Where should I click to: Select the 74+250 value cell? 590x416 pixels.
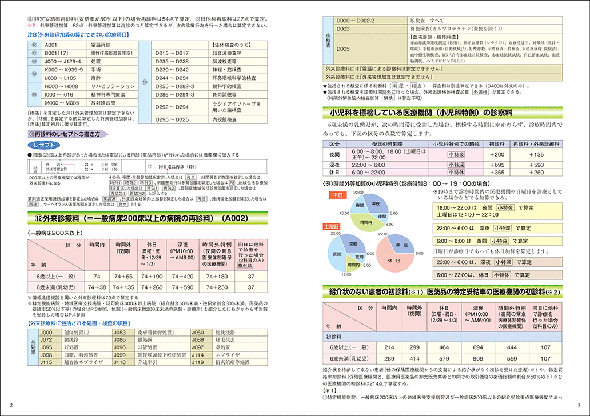217,287
